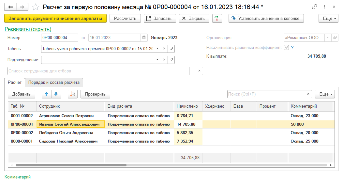343x184 pixels.
Task: Click accrued amount 6 764,71
Action: tap(188, 116)
